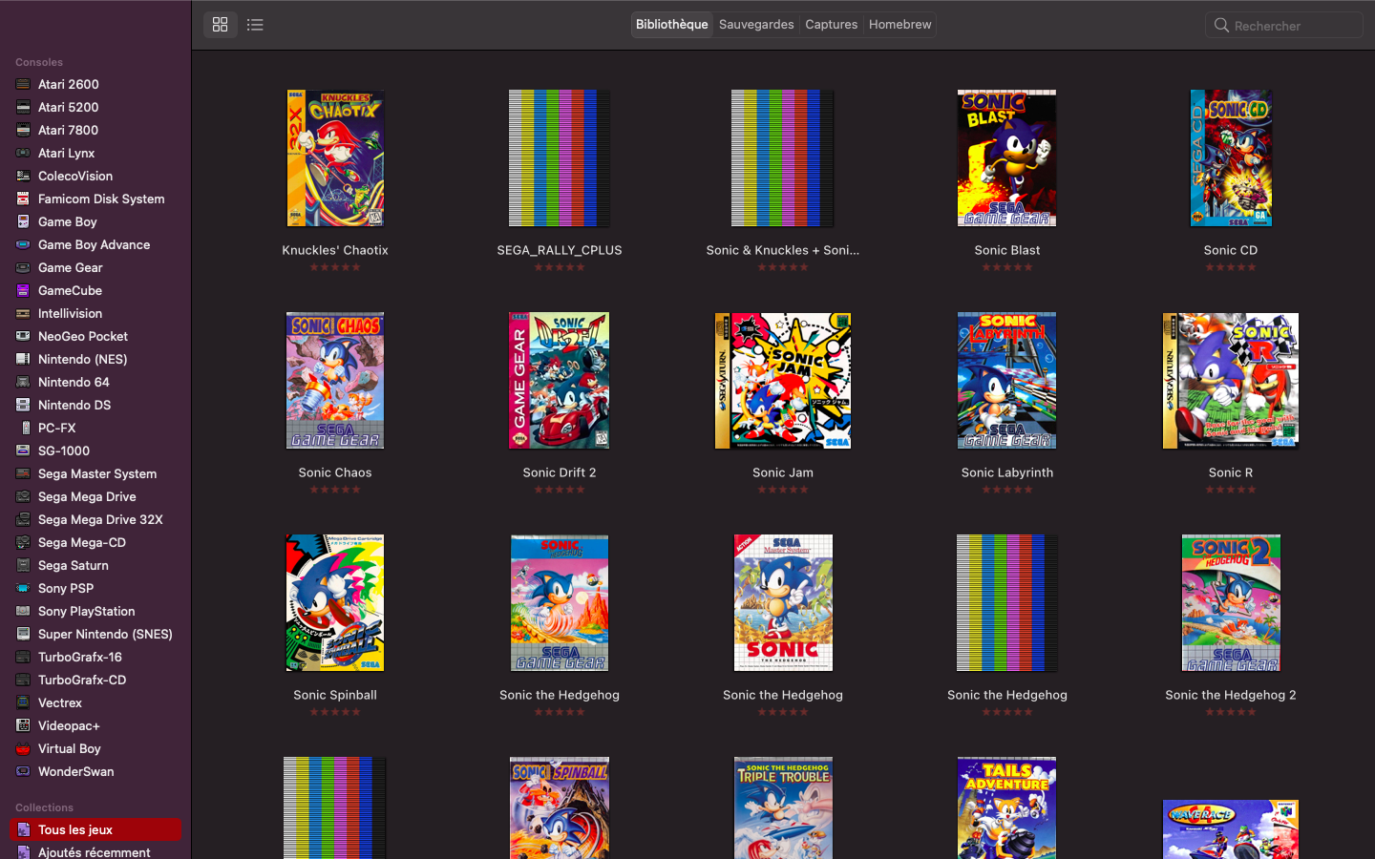Screen dimensions: 1375x859
Task: Select the Sonic R cover art
Action: pyautogui.click(x=1231, y=381)
